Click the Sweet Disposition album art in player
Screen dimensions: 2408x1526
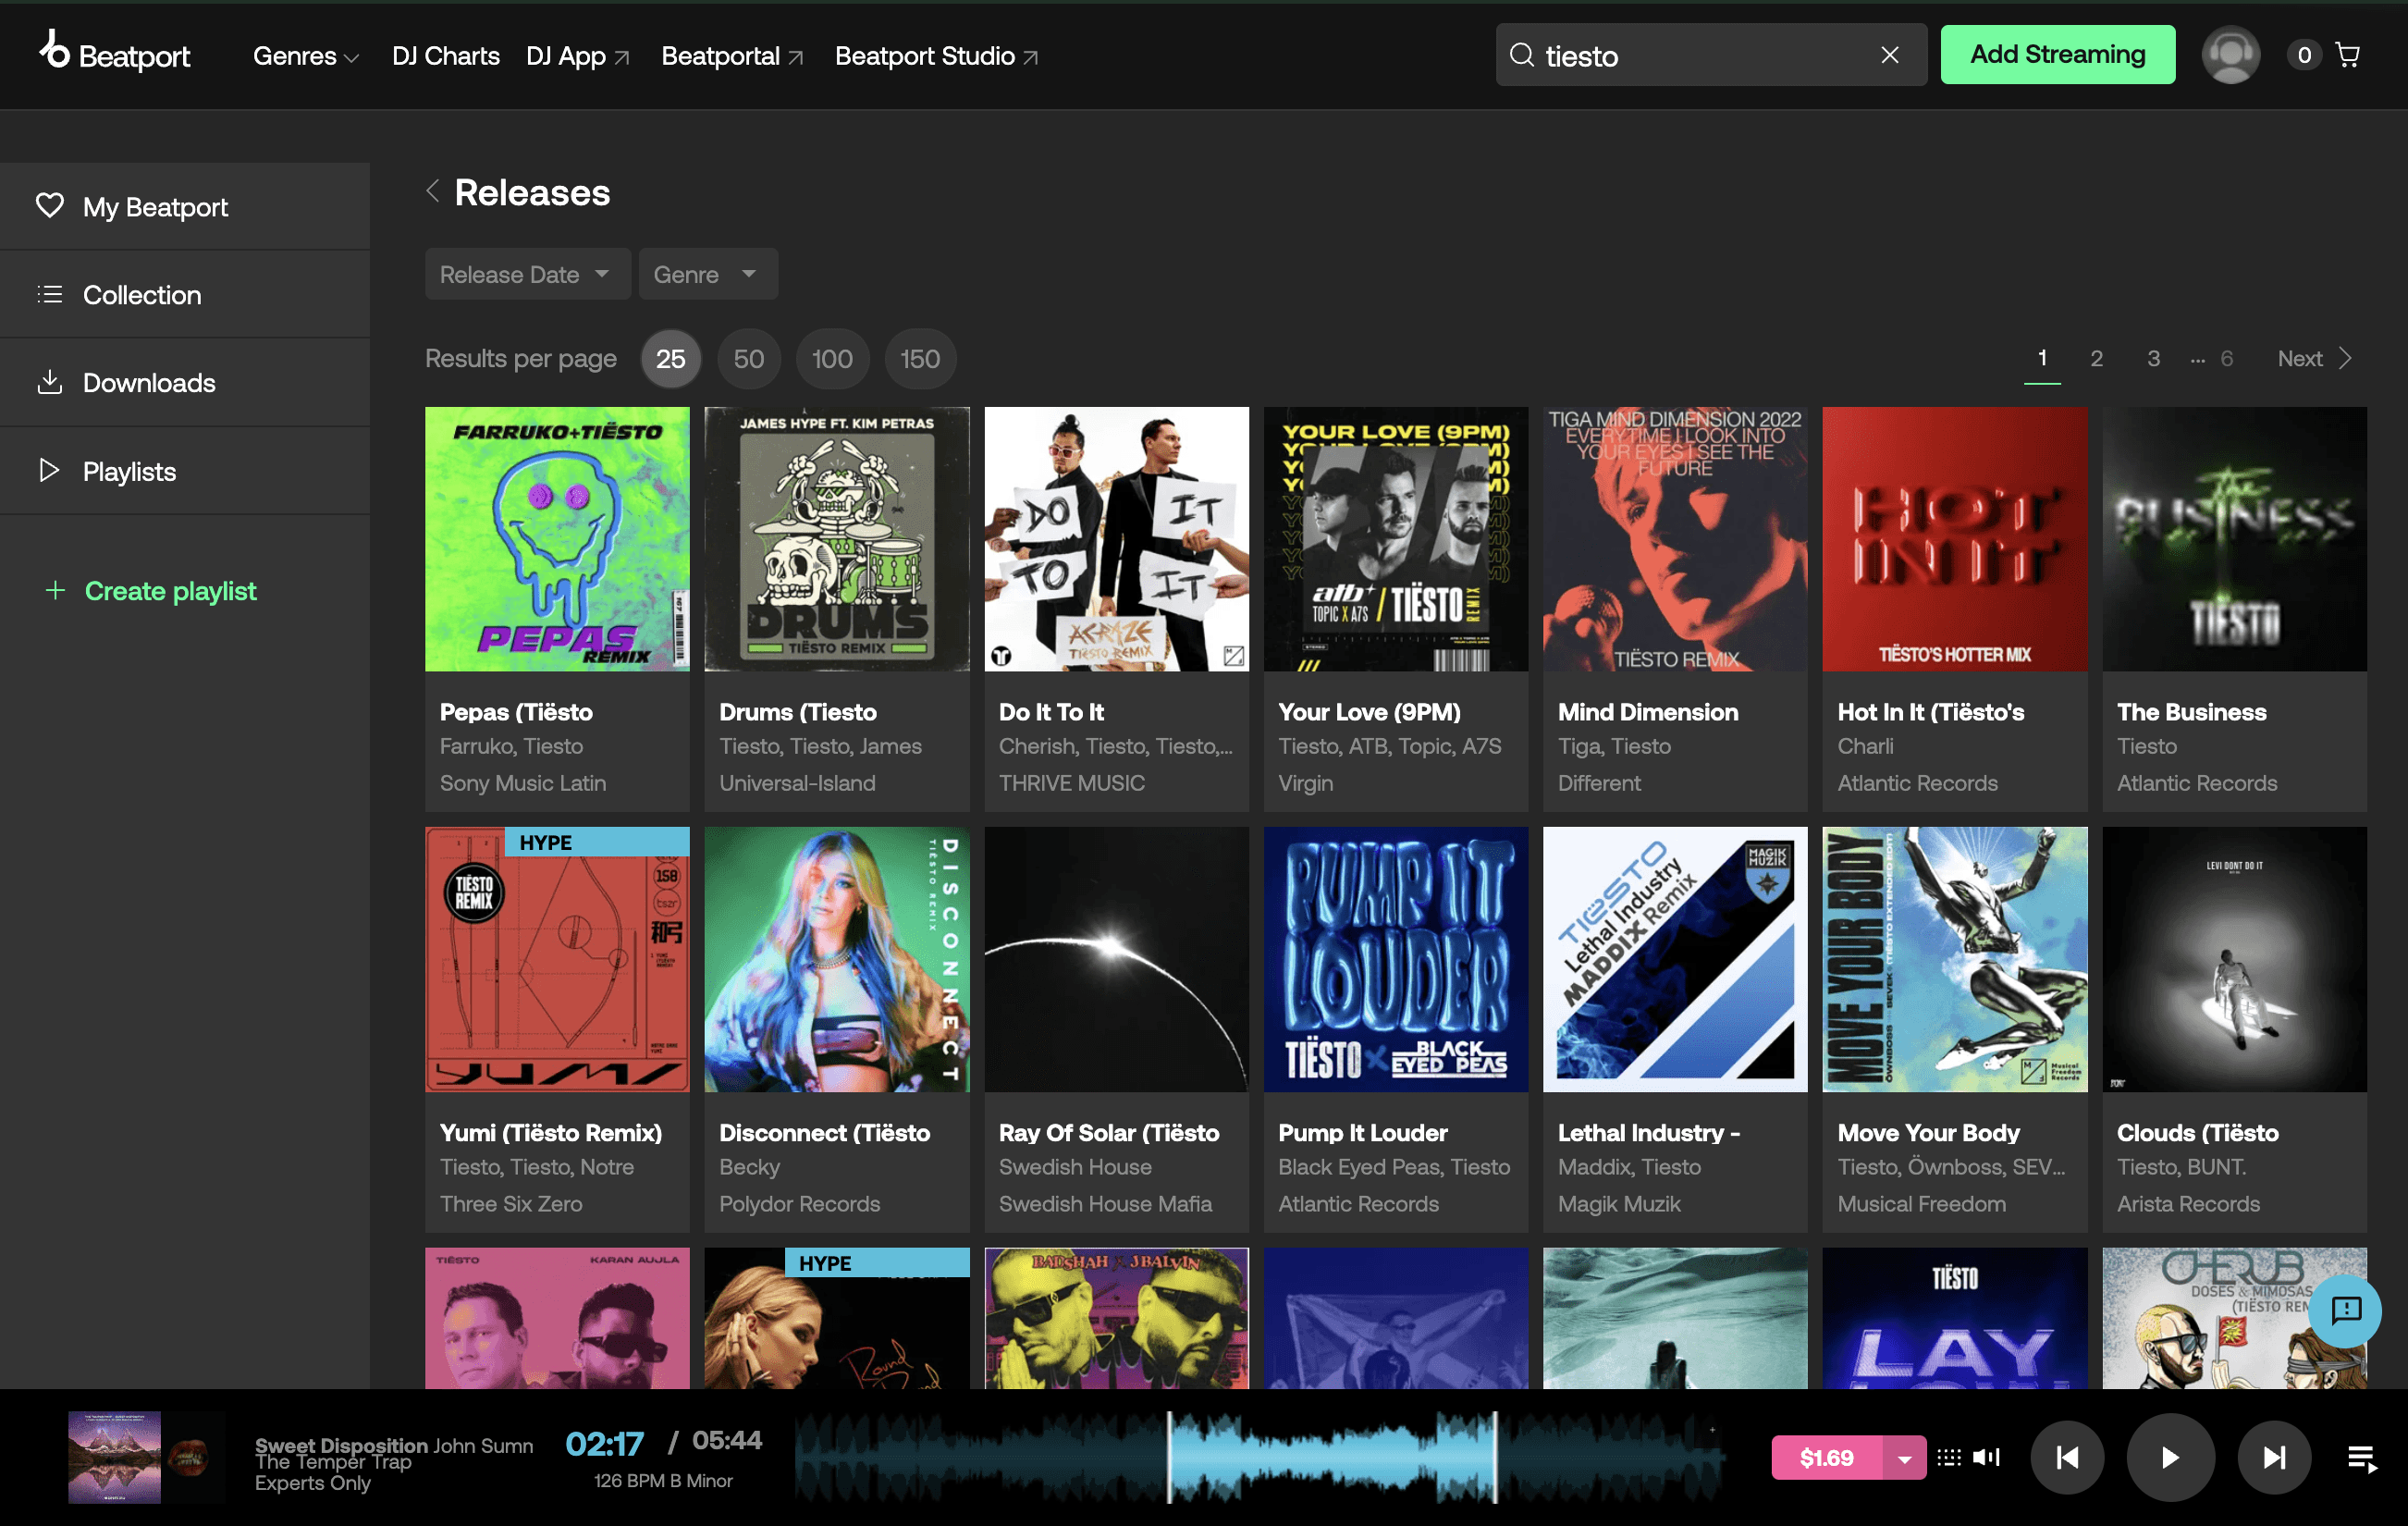click(114, 1457)
